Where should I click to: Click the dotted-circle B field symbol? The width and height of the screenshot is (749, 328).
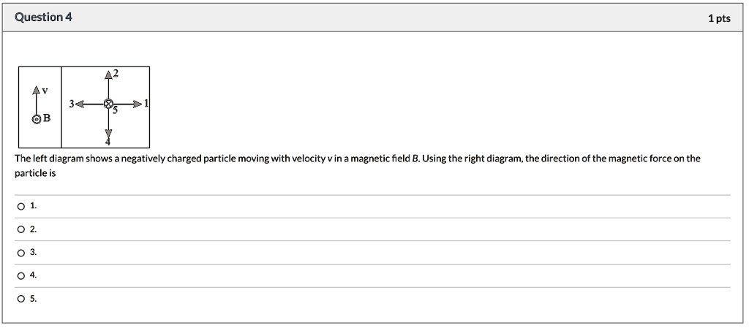click(x=37, y=119)
